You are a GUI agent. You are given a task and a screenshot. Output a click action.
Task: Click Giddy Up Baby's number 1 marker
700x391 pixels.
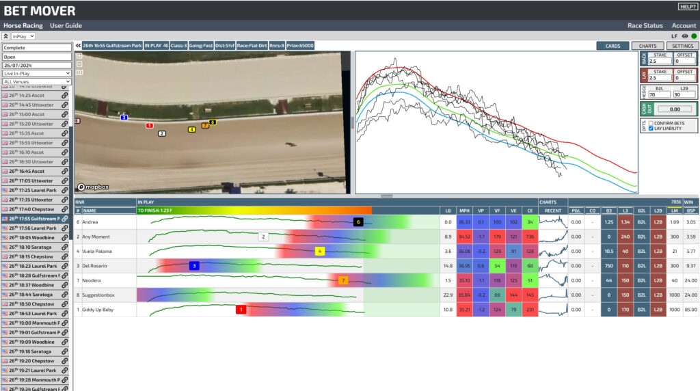pyautogui.click(x=241, y=310)
